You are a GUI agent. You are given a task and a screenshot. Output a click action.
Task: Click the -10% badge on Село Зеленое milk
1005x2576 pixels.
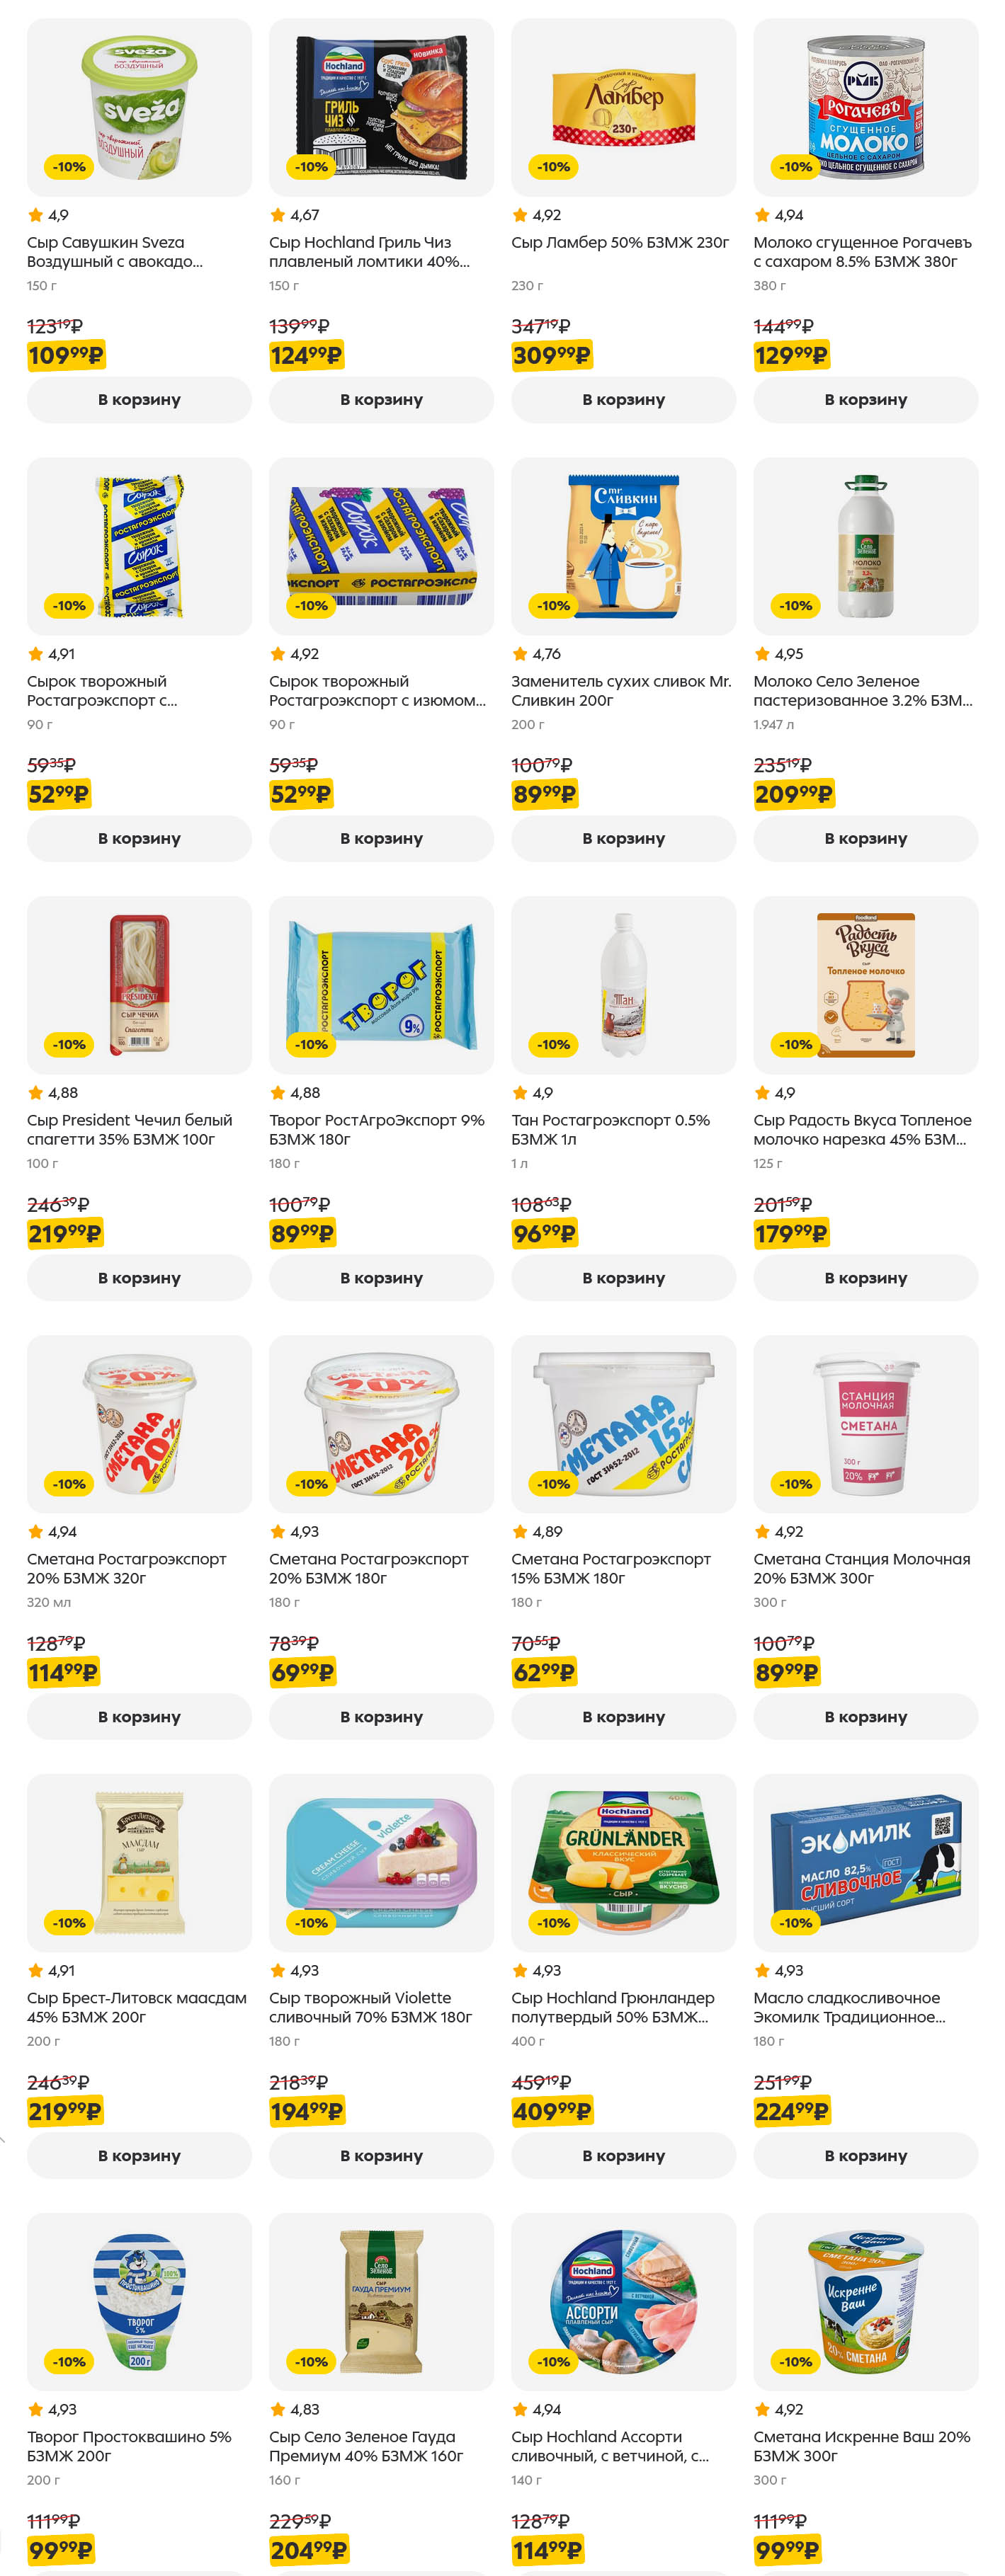pyautogui.click(x=796, y=606)
